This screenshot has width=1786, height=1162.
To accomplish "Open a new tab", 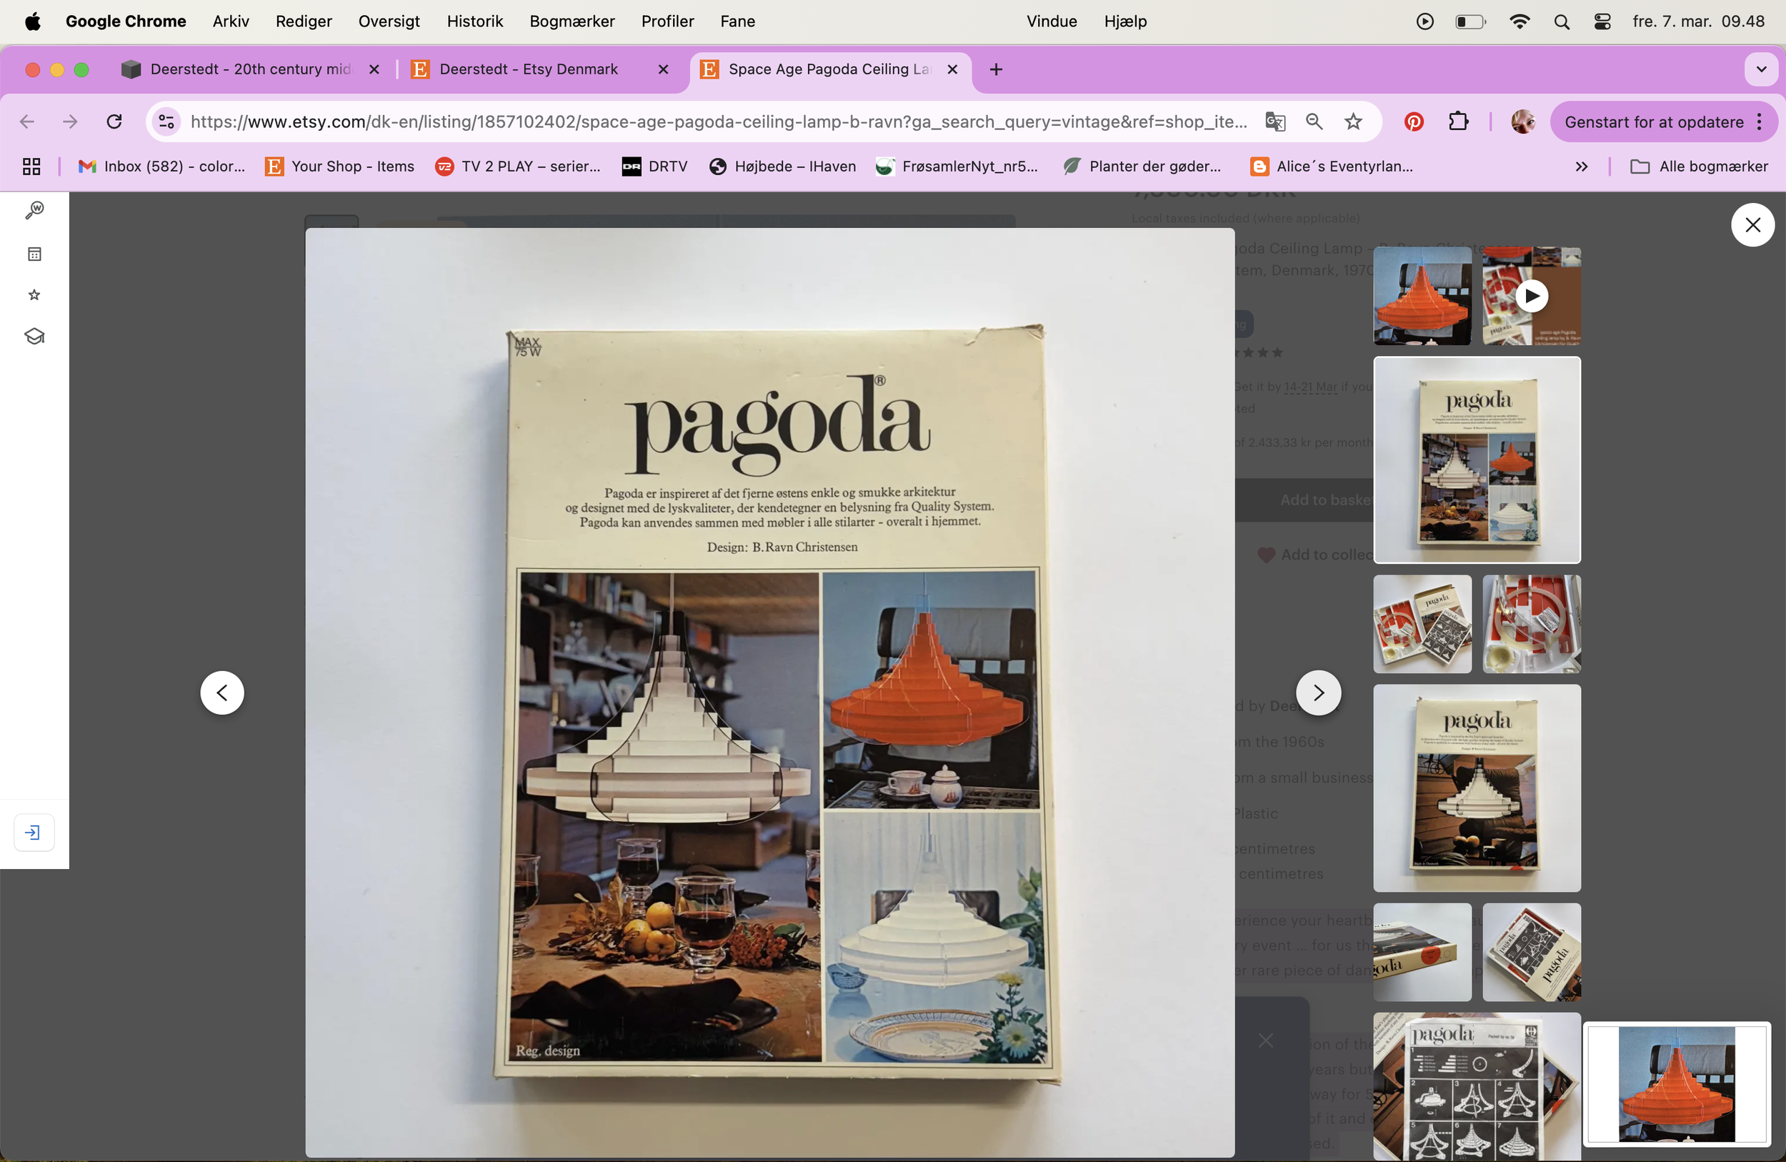I will point(996,69).
